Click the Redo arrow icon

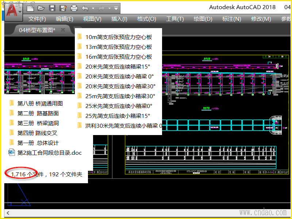(102, 8)
